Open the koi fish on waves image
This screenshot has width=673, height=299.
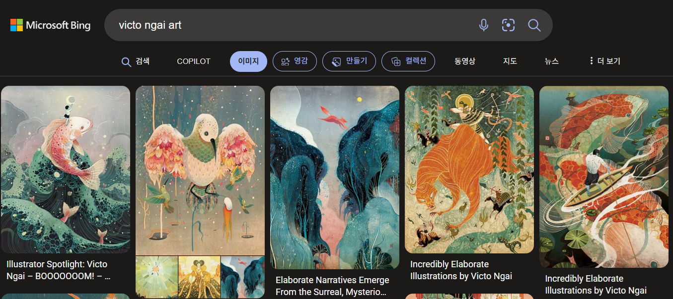pos(66,170)
